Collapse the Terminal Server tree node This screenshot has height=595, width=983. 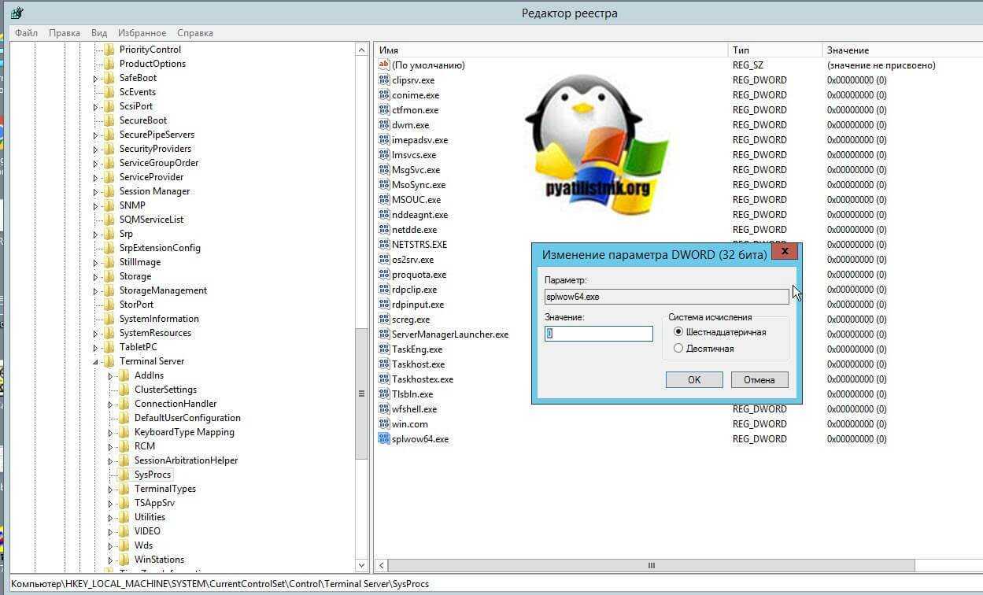point(96,362)
